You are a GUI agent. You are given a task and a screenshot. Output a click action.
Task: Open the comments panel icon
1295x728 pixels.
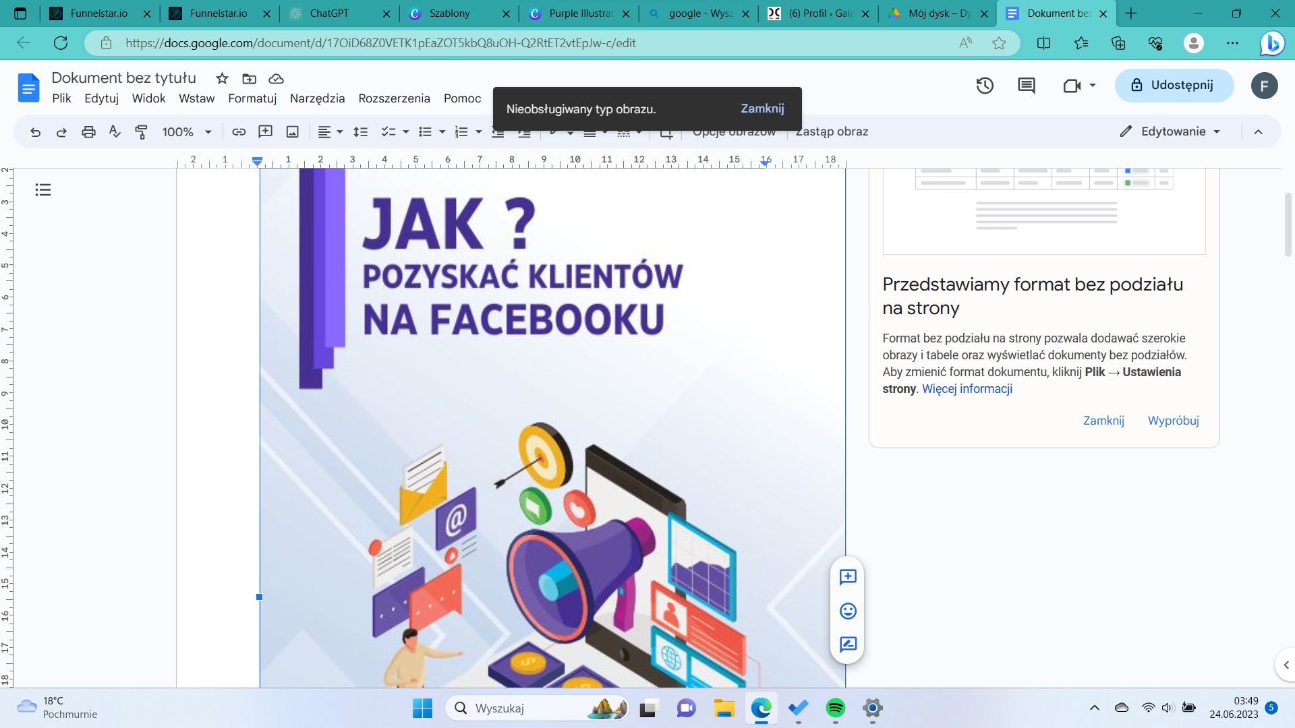coord(1026,86)
